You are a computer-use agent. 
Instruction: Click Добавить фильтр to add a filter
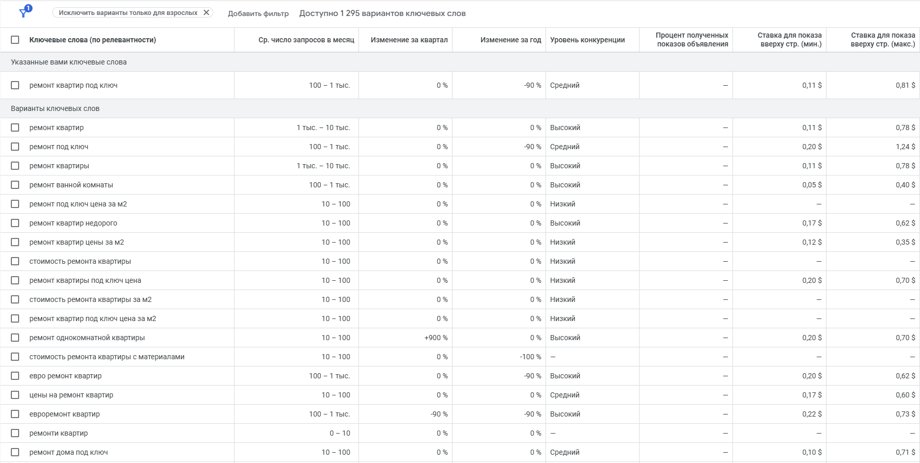click(258, 13)
